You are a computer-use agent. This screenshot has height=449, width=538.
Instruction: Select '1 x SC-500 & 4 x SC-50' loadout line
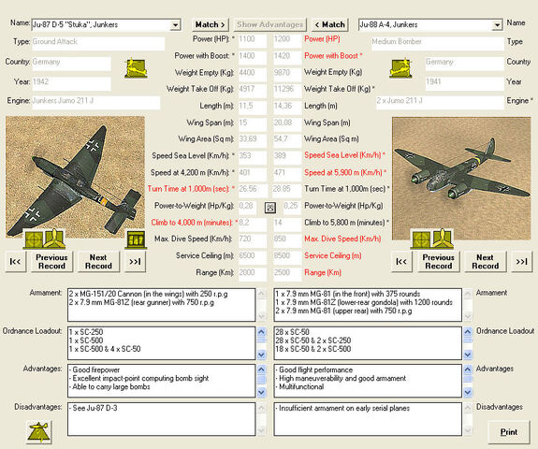pyautogui.click(x=105, y=349)
